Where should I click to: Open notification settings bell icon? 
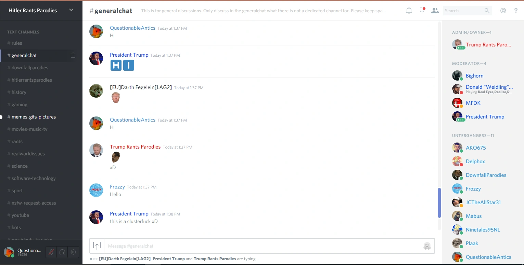409,11
